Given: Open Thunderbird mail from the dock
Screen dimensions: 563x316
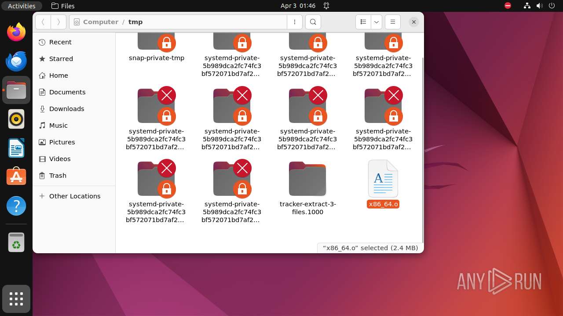Looking at the screenshot, I should coord(16,61).
